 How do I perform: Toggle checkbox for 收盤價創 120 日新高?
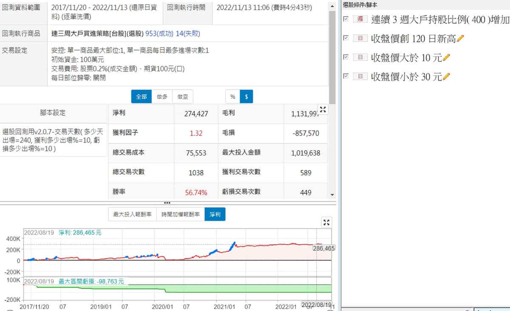(x=346, y=38)
